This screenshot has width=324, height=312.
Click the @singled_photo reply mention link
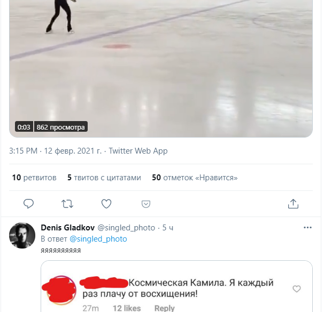pyautogui.click(x=98, y=239)
